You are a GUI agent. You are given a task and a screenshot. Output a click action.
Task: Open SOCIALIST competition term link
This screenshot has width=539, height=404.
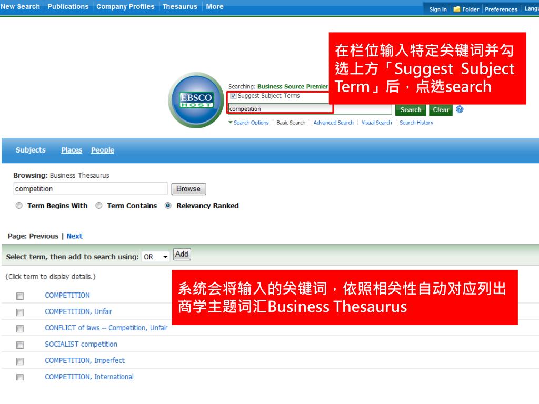click(x=81, y=344)
